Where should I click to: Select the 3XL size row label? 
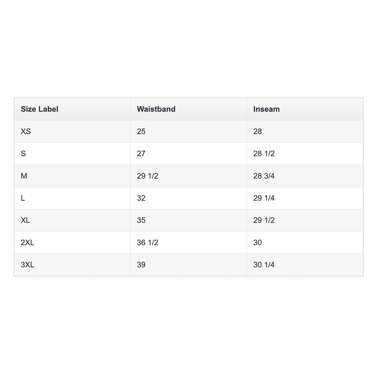[x=27, y=265]
